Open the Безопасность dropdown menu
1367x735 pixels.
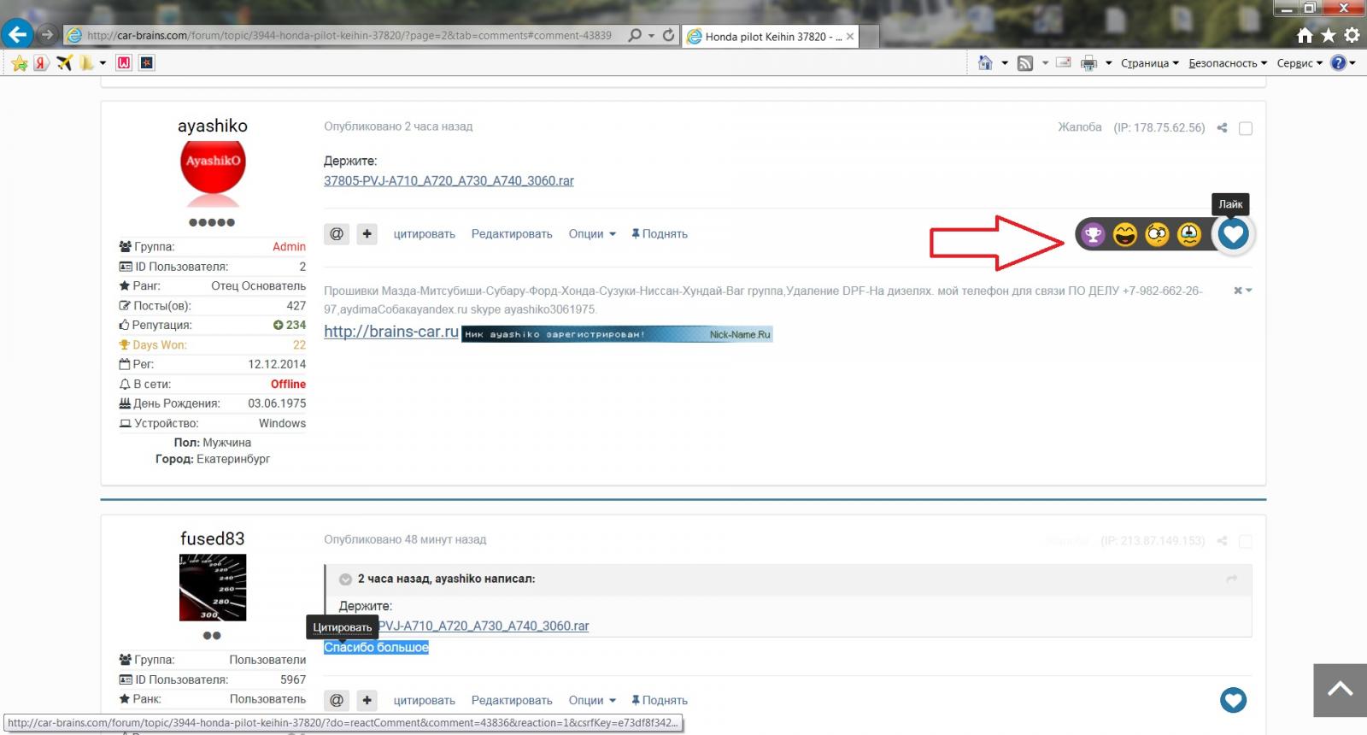[1227, 63]
